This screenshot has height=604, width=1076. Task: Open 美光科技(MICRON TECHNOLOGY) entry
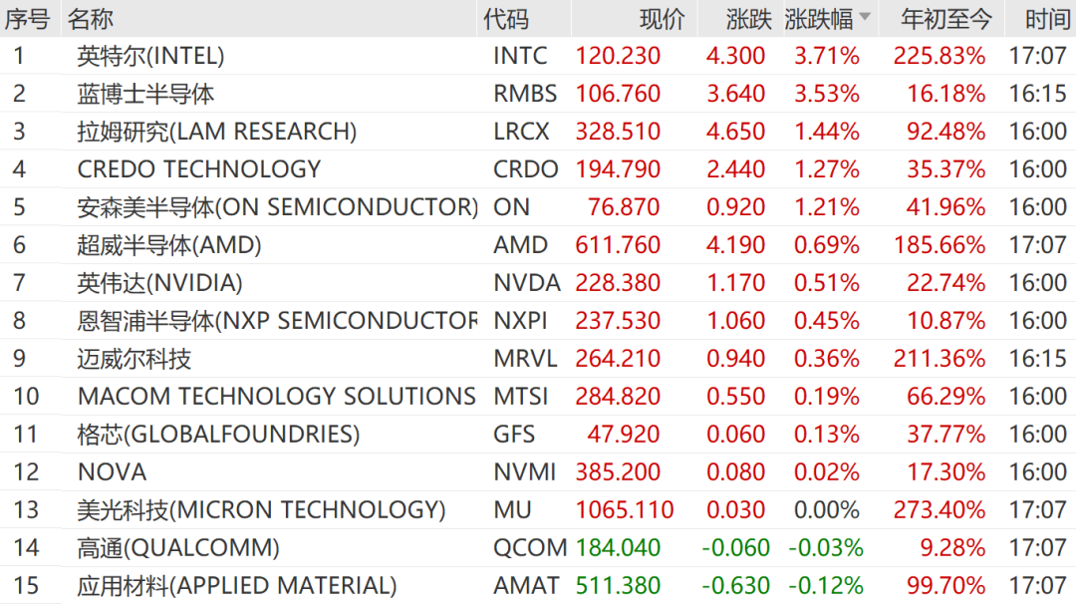click(x=261, y=509)
